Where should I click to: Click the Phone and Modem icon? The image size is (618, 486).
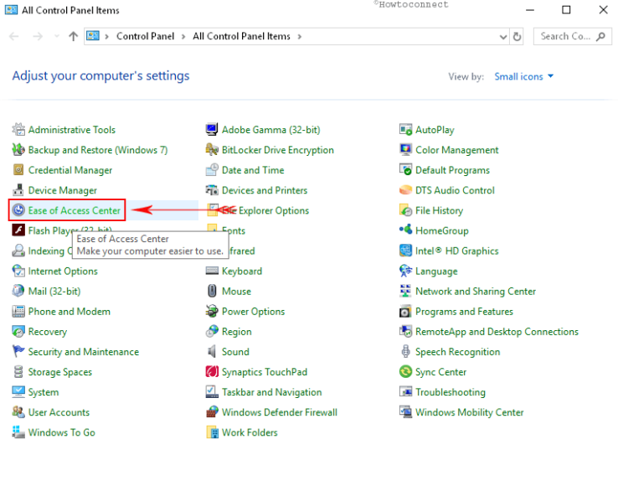click(18, 311)
